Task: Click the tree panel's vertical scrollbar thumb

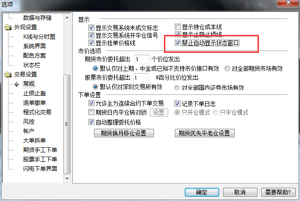Action: tap(67, 124)
